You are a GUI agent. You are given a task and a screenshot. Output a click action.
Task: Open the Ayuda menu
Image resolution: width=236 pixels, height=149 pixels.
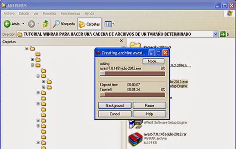point(89,14)
